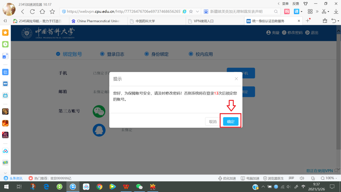
Task: Select the 校内应用 radio option
Action: coord(201,54)
